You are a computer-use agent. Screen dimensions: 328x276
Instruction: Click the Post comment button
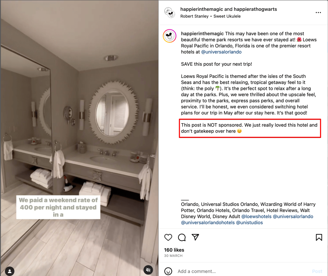[317, 271]
